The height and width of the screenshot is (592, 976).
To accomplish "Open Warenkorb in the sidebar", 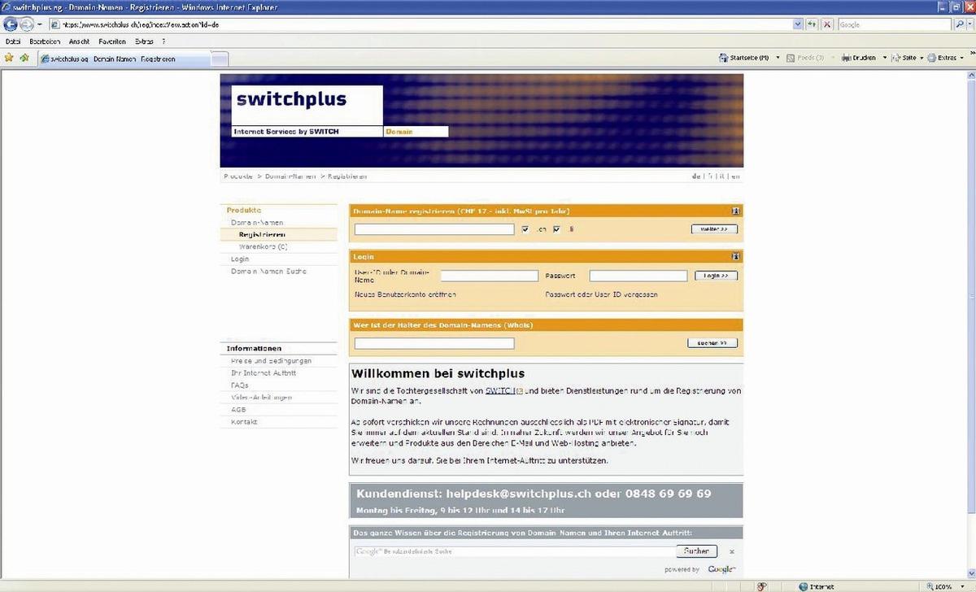I will [x=263, y=246].
